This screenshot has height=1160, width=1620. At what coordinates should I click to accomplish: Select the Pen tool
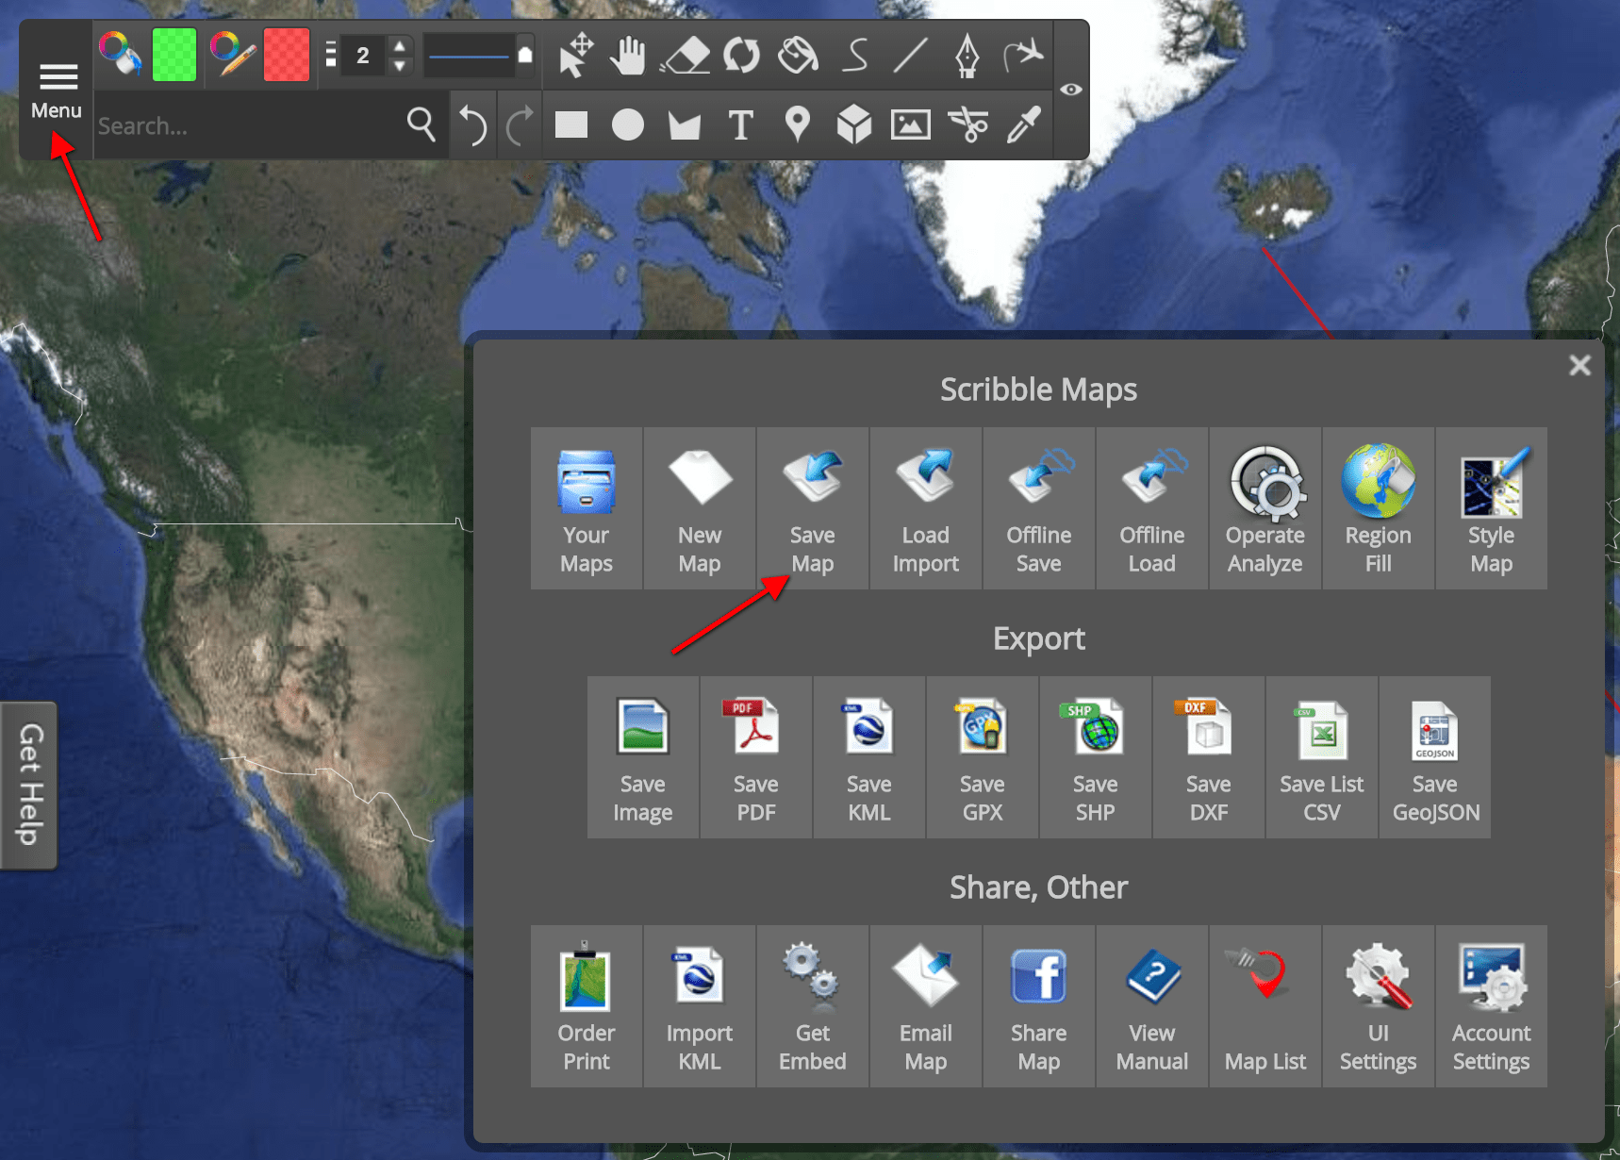coord(967,55)
